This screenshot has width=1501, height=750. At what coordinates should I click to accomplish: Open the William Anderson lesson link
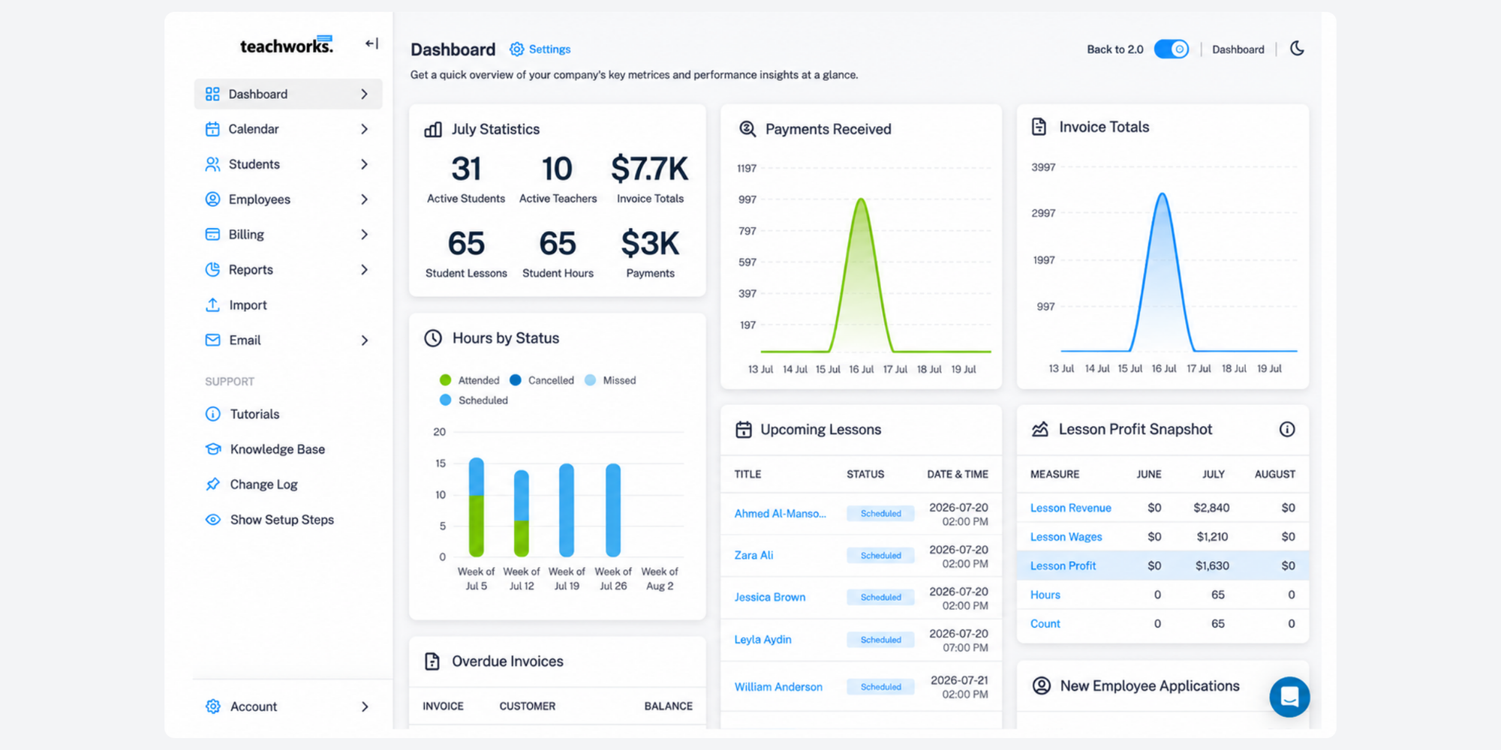pyautogui.click(x=778, y=687)
